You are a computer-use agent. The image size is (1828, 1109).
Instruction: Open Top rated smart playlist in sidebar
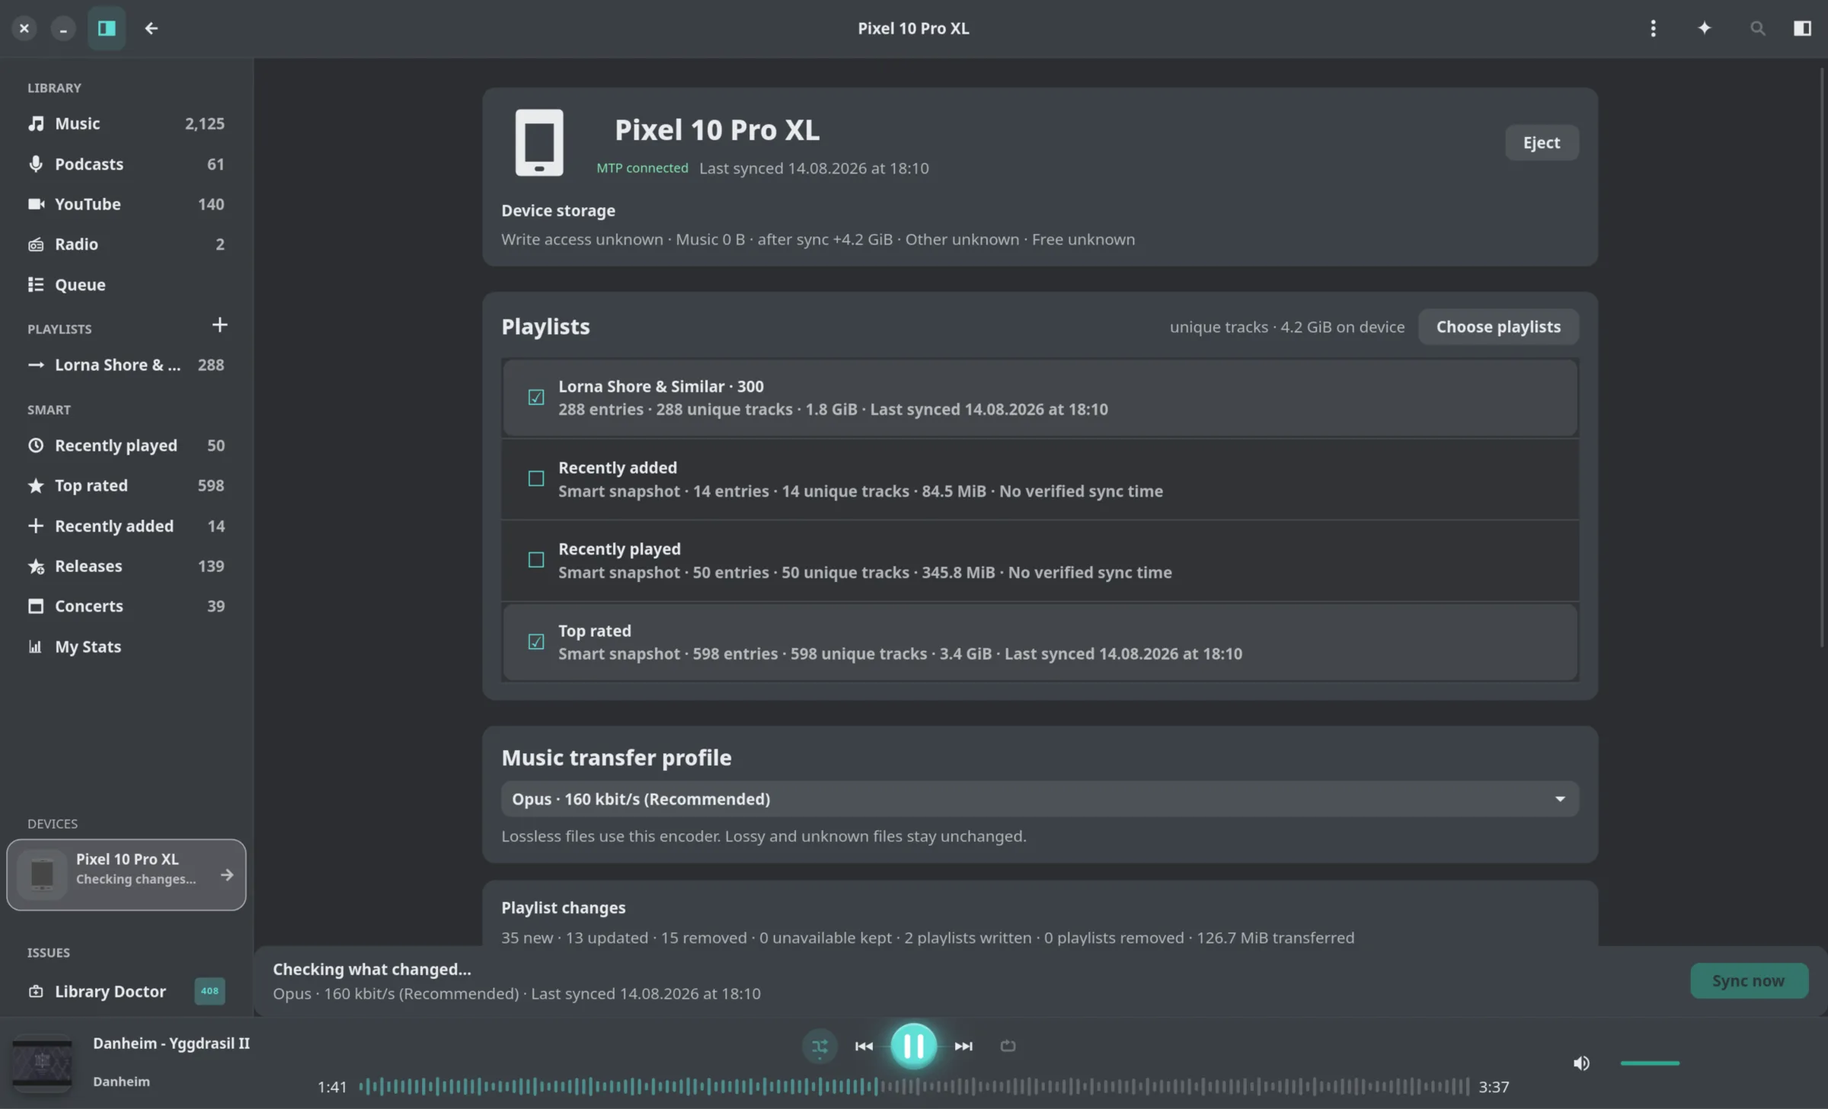point(126,486)
